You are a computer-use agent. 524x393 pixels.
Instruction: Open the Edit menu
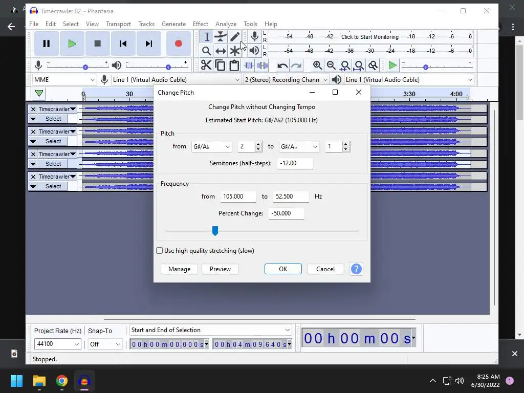(51, 24)
